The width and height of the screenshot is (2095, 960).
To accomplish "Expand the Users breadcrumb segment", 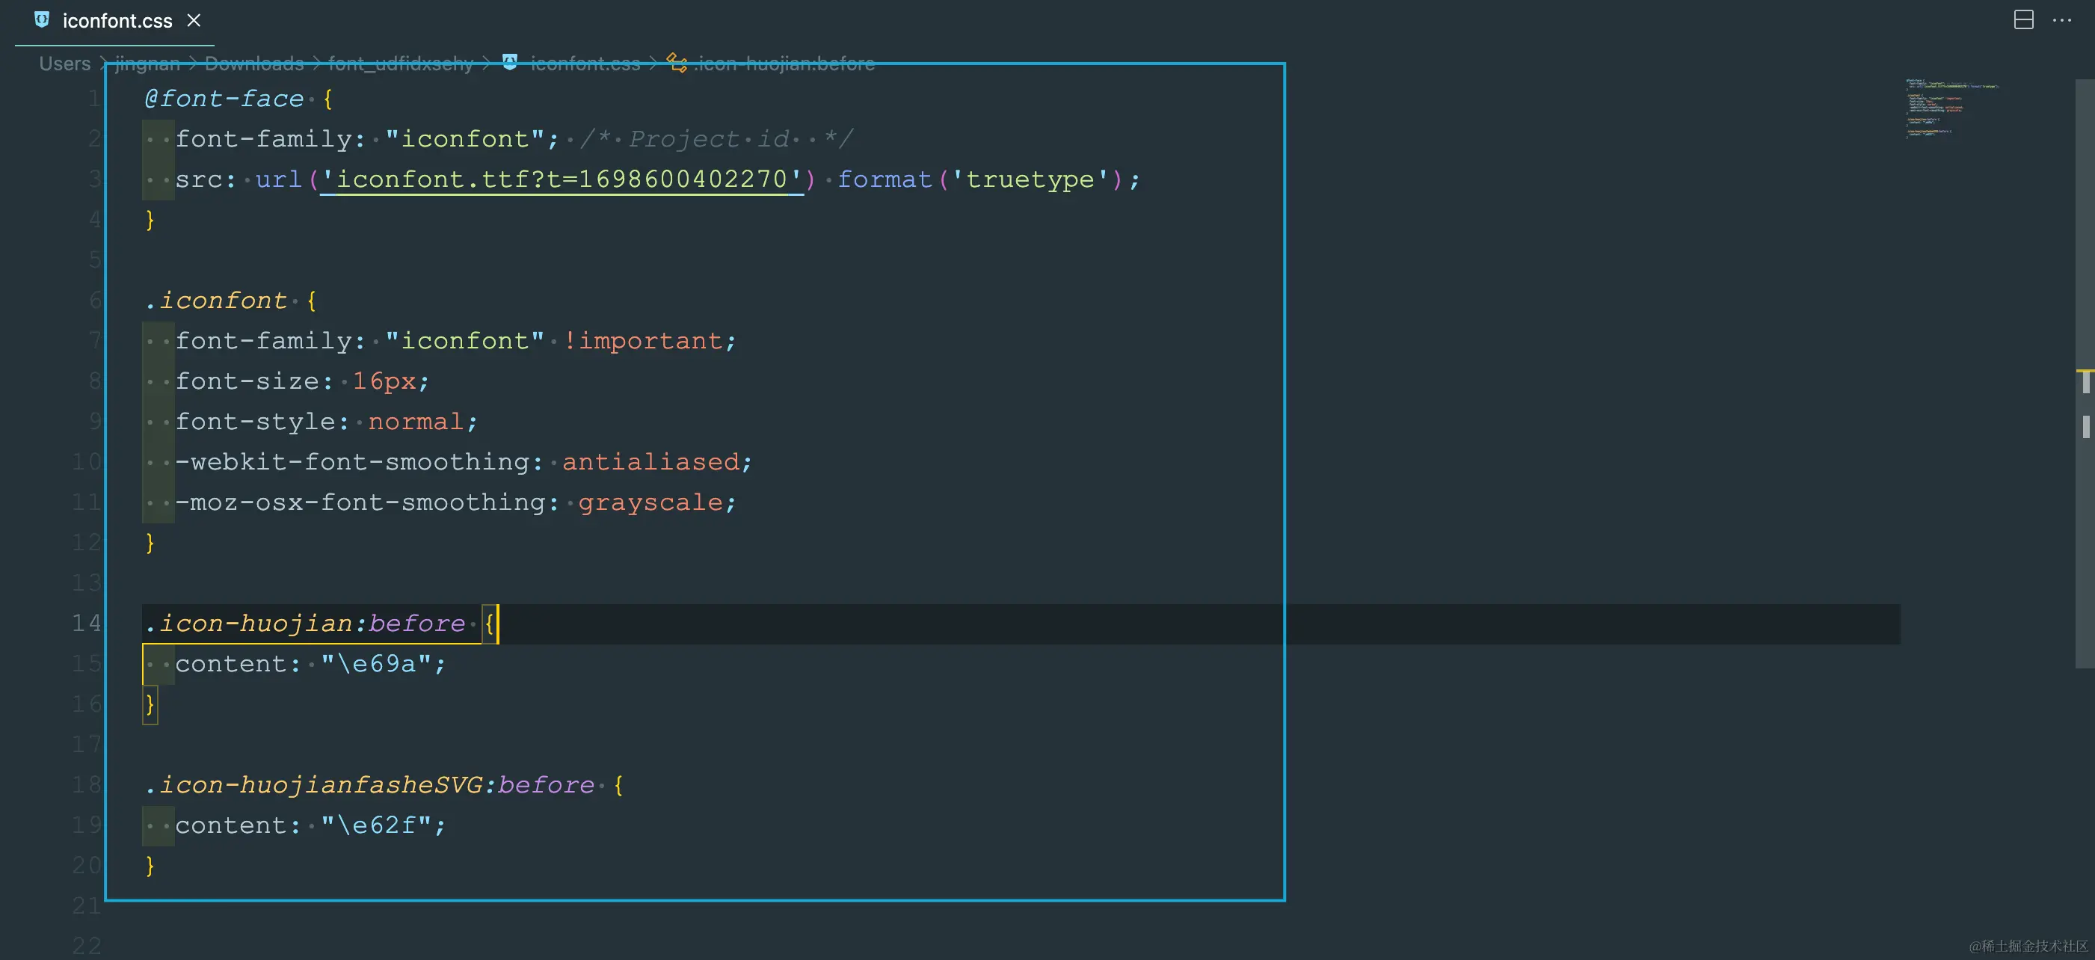I will tap(65, 64).
